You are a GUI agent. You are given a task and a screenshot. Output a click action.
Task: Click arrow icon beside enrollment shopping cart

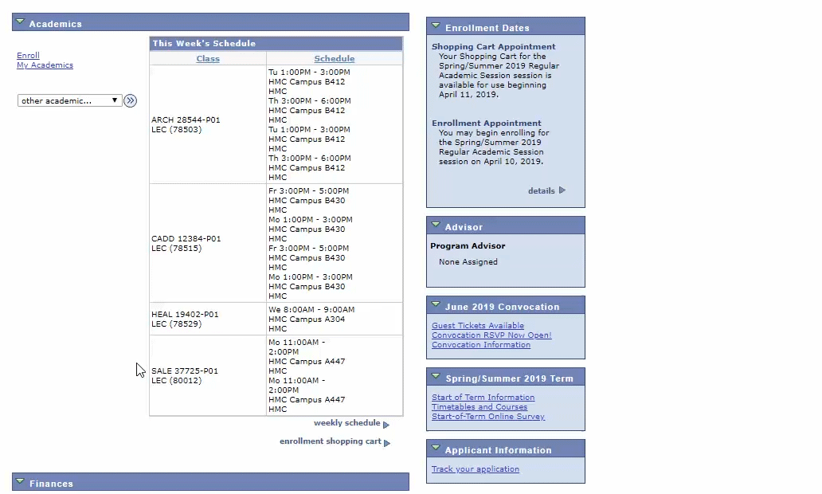[387, 443]
